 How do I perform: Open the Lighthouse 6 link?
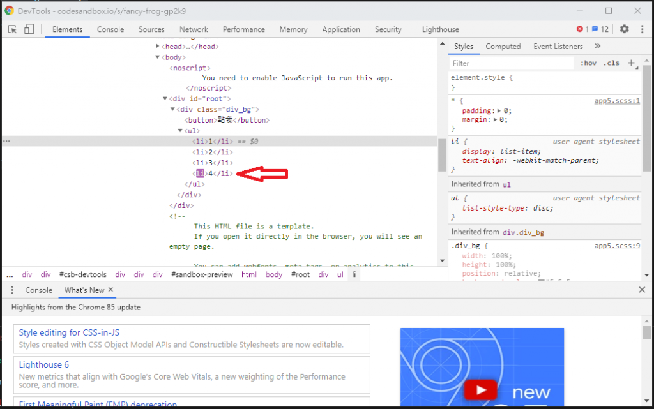coord(44,364)
